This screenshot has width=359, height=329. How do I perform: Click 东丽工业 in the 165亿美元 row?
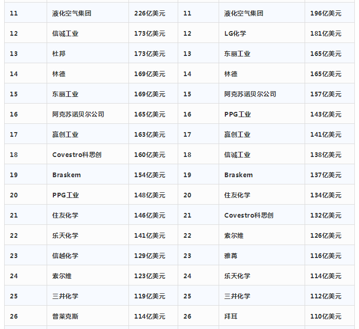tap(237, 54)
